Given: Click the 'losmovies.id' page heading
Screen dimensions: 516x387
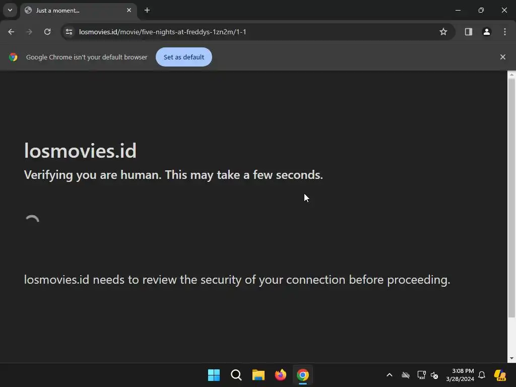Looking at the screenshot, I should tap(80, 151).
